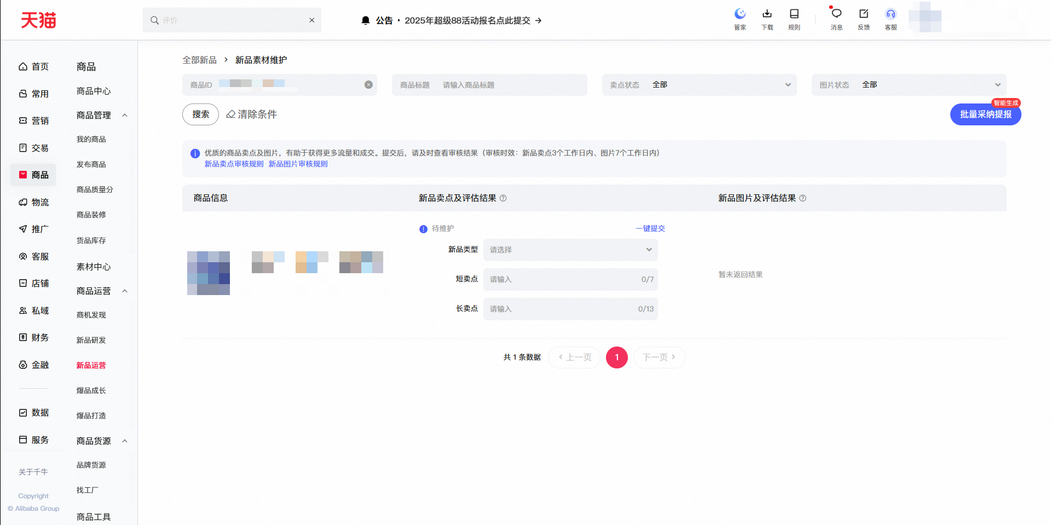This screenshot has width=1051, height=525.
Task: Click the 推广 icon in sidebar
Action: 23,229
